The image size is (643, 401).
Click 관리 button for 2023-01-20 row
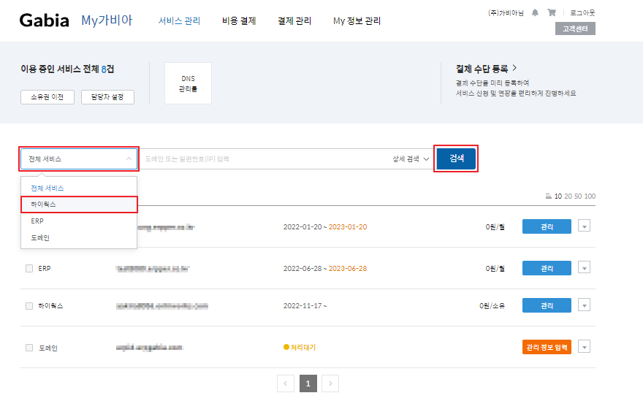click(x=547, y=226)
